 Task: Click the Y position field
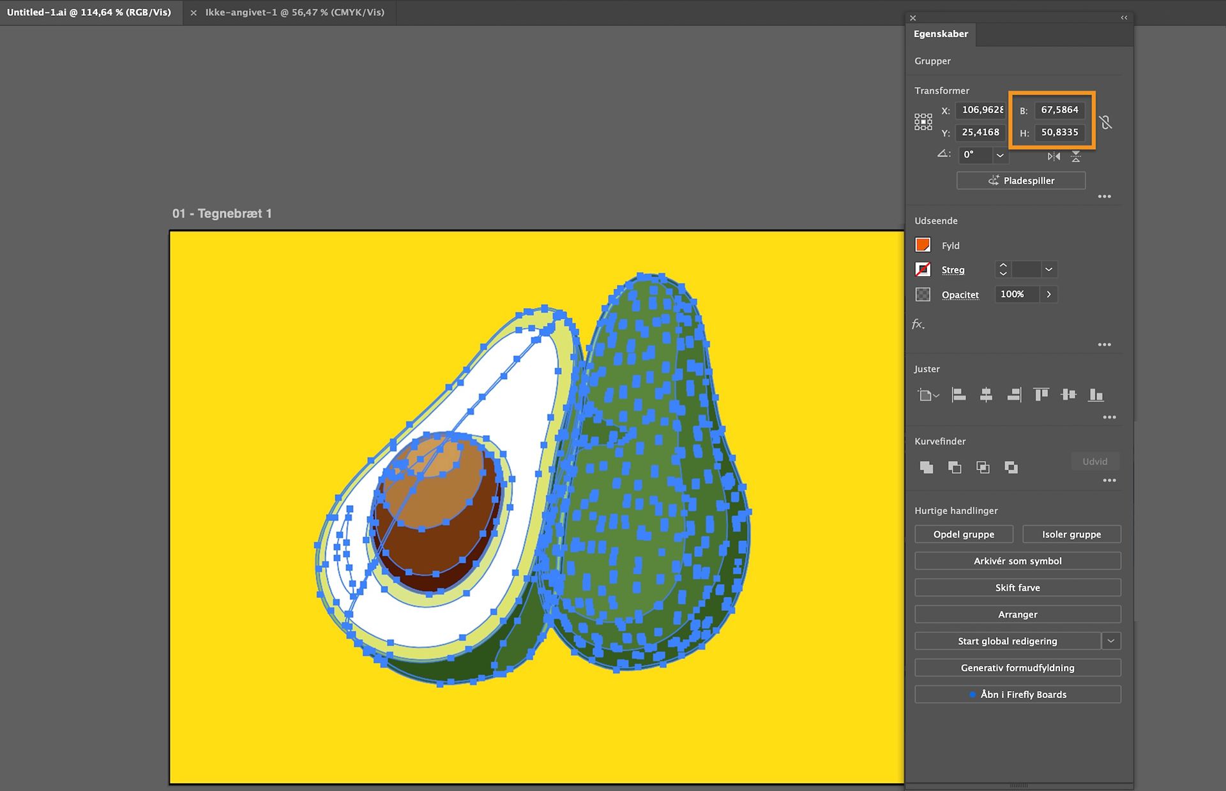(981, 132)
